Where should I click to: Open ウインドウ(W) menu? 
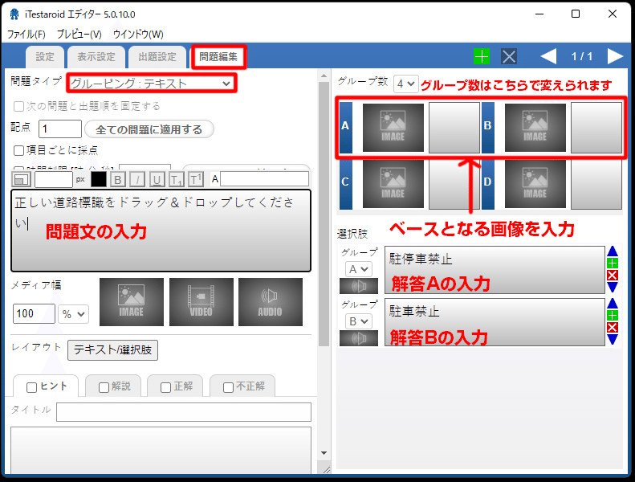[x=138, y=35]
